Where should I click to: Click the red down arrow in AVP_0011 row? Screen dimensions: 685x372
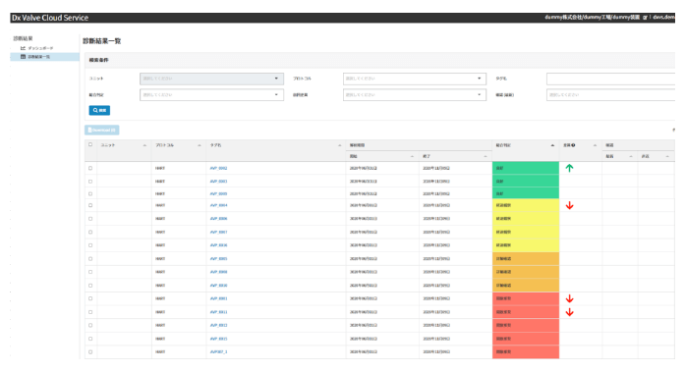pos(569,312)
